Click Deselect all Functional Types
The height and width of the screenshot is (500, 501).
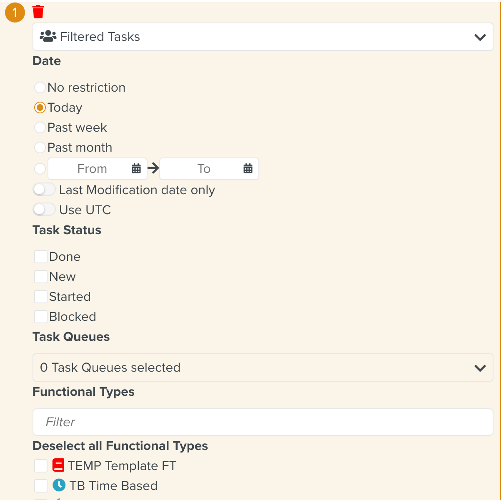tap(120, 446)
